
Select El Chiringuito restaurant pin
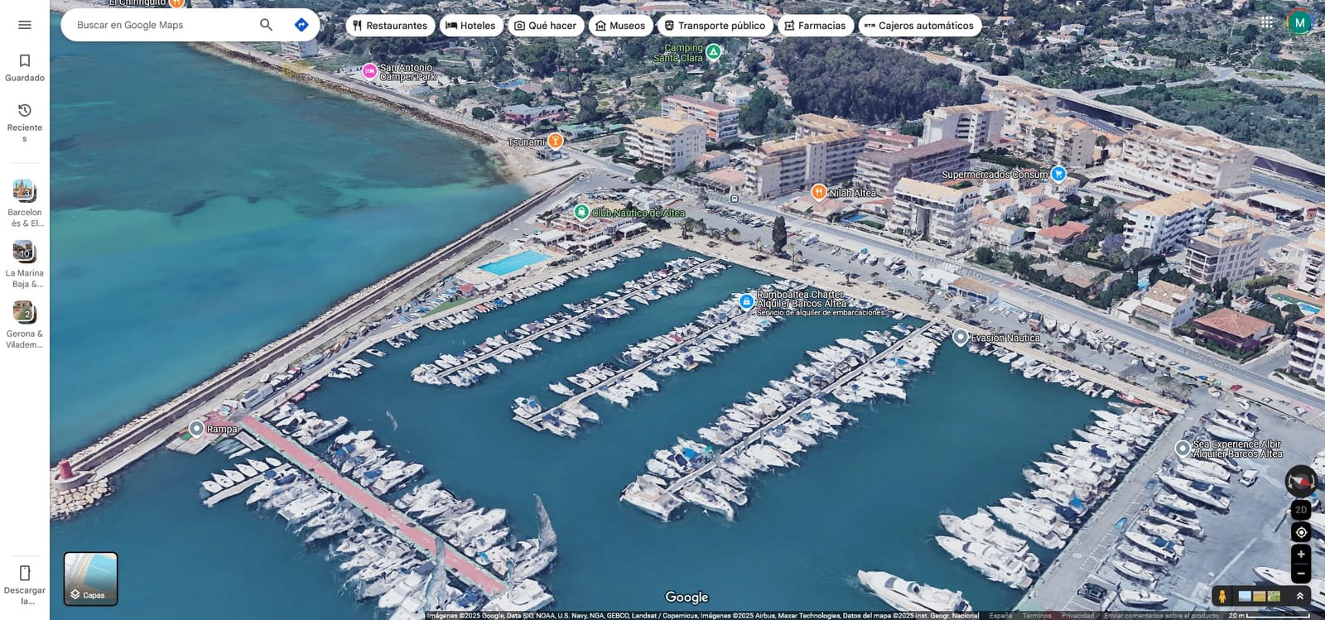[176, 3]
